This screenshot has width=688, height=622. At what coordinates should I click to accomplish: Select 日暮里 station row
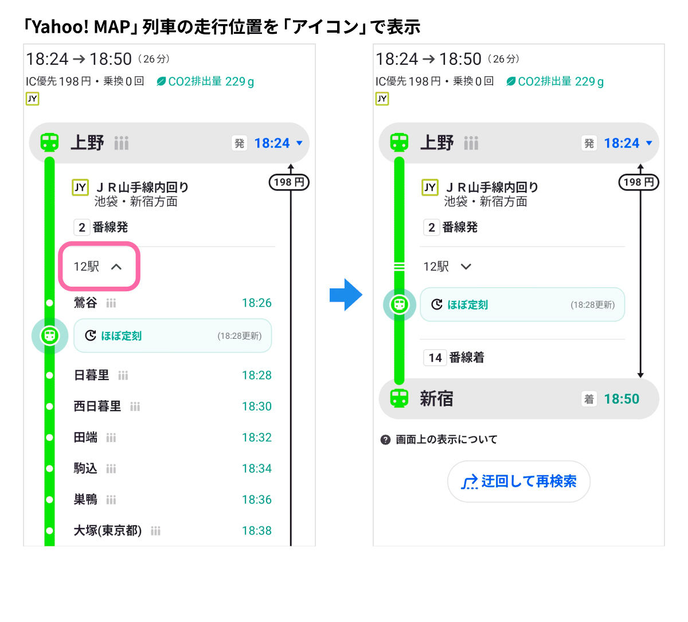pyautogui.click(x=173, y=375)
